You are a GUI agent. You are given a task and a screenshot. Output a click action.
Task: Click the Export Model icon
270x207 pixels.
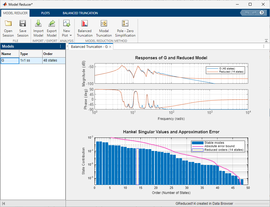52,24
